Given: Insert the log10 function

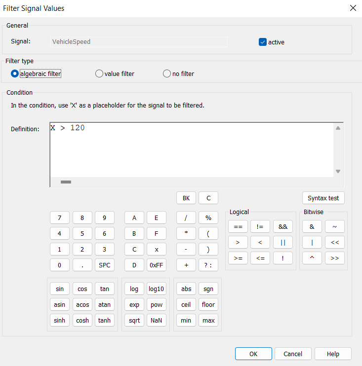Looking at the screenshot, I should pyautogui.click(x=157, y=289).
